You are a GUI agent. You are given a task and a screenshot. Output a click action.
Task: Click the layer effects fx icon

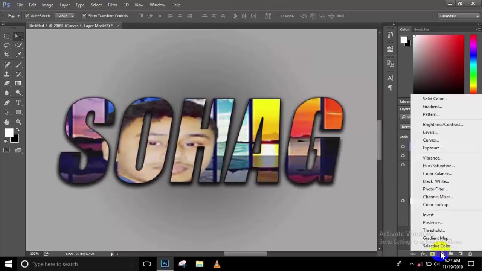coord(423,254)
